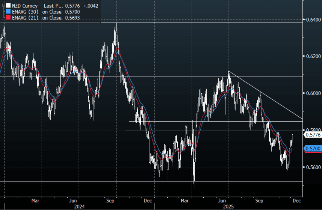Click the last Dec label at the axis end
Image resolution: width=322 pixels, height=210 pixels.
coord(297,200)
